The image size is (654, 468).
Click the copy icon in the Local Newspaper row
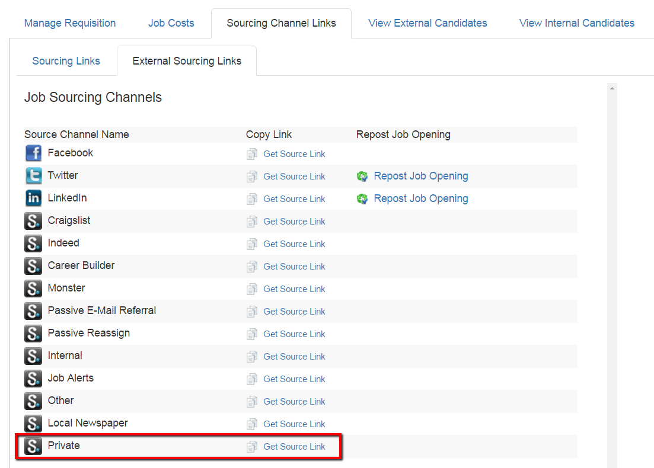point(252,424)
